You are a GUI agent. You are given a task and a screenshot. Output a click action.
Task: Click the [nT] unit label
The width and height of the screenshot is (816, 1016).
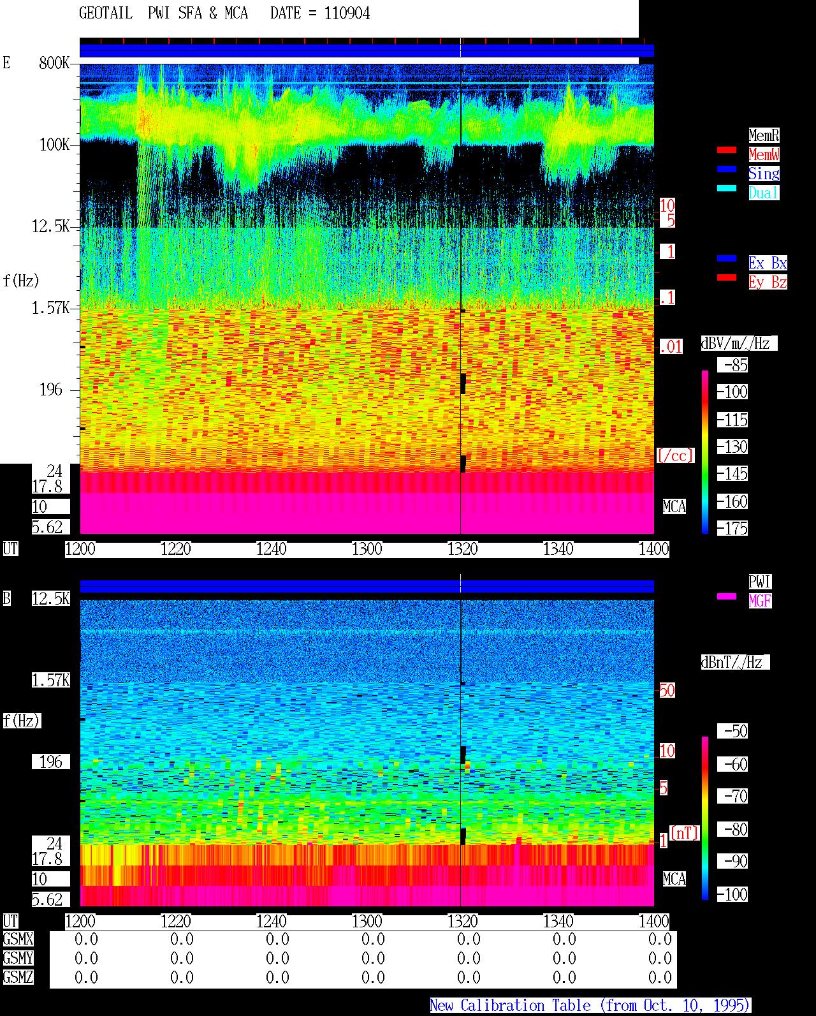pos(685,833)
